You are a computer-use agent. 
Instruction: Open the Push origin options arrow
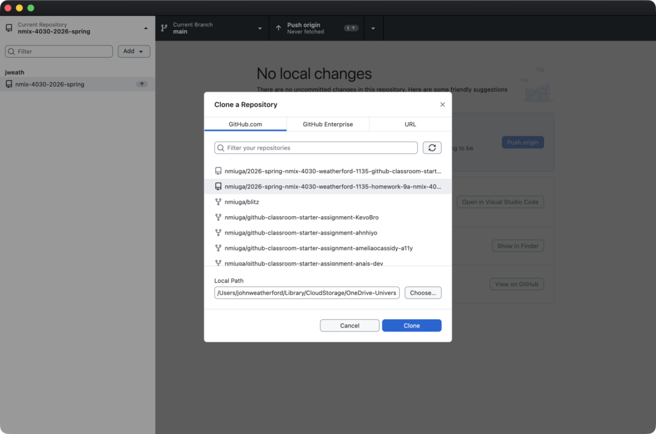[x=373, y=28]
